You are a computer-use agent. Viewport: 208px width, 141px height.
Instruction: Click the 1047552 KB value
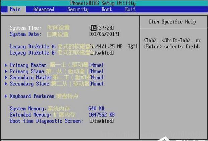(102, 115)
